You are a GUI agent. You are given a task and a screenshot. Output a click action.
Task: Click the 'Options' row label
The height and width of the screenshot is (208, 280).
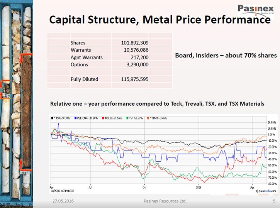point(79,64)
